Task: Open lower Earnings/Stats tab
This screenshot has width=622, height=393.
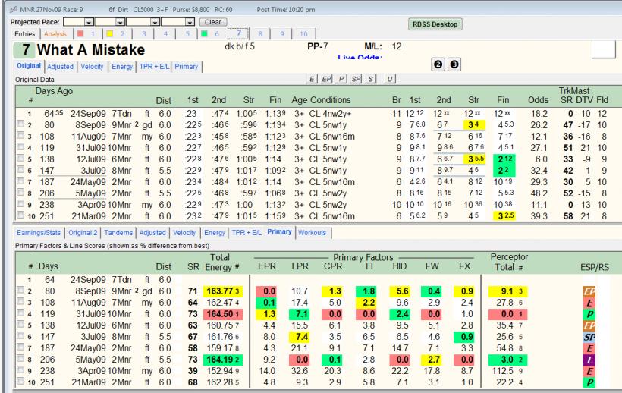Action: click(39, 233)
